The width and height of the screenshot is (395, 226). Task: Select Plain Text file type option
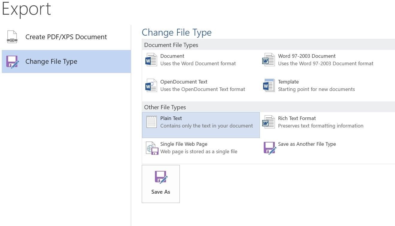171,118
